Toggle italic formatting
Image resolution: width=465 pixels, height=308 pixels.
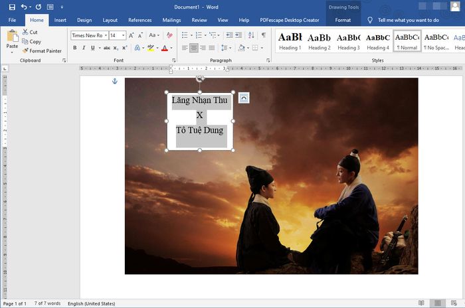click(x=84, y=48)
